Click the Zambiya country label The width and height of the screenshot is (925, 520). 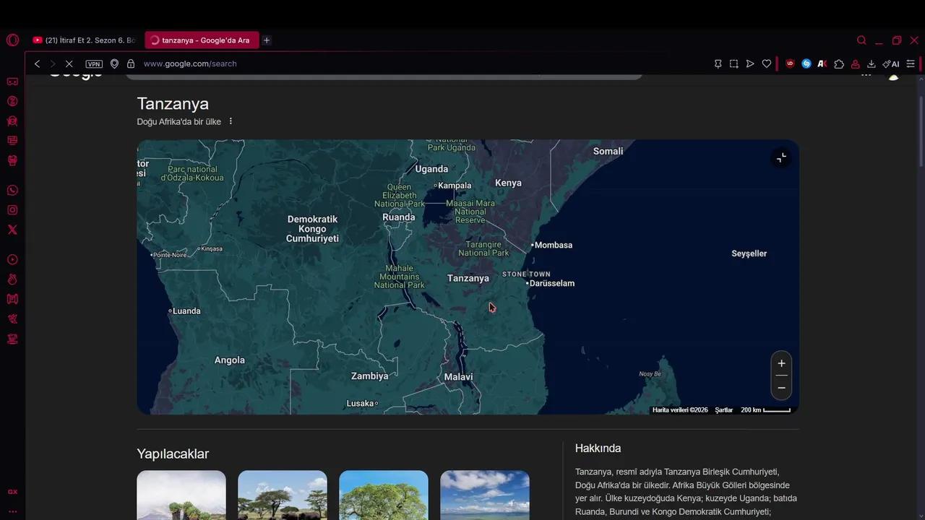tap(370, 376)
